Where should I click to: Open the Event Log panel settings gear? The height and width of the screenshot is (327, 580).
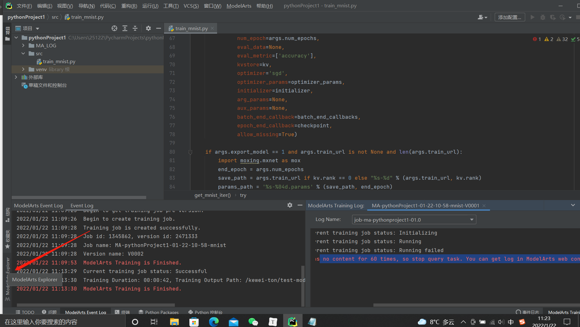point(290,205)
